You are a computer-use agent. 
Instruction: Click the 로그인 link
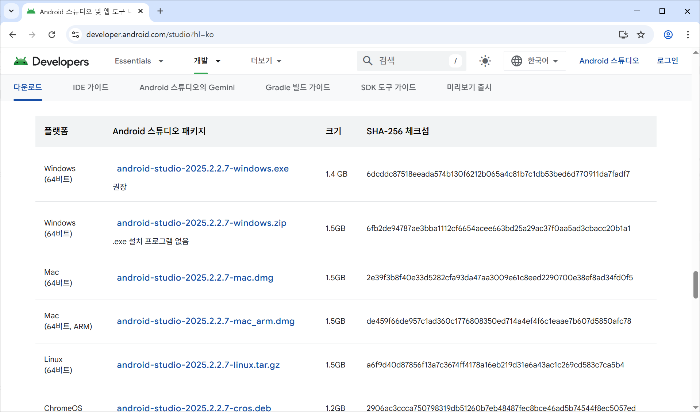(667, 61)
